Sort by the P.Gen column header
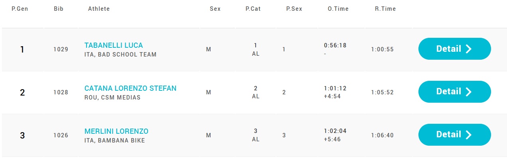This screenshot has width=507, height=162. coord(20,9)
